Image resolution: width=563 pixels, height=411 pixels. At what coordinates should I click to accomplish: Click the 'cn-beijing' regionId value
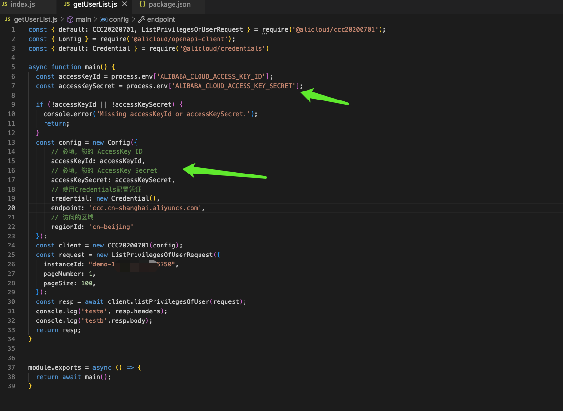111,227
